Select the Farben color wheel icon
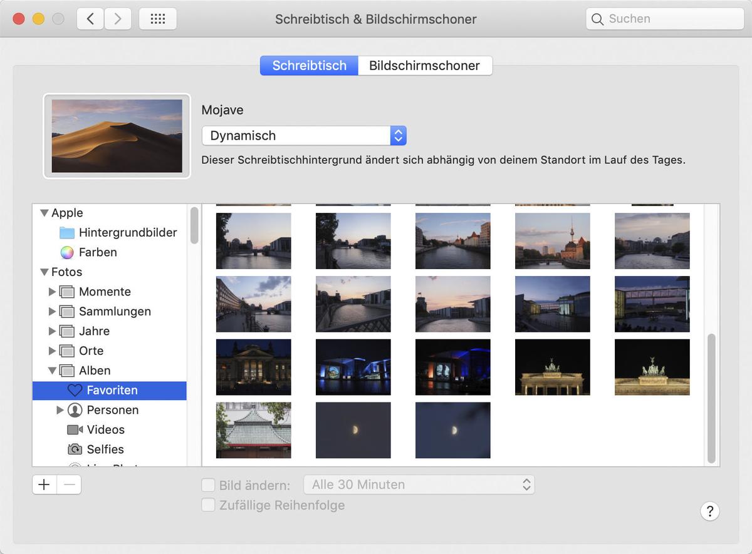The image size is (752, 554). (x=67, y=252)
